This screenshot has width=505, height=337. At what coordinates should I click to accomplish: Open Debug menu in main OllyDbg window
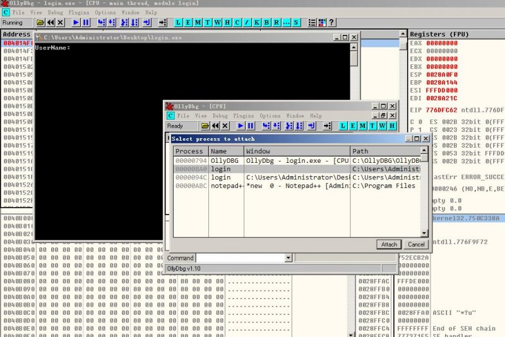(x=56, y=13)
